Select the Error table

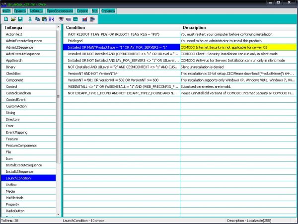pos(28,126)
